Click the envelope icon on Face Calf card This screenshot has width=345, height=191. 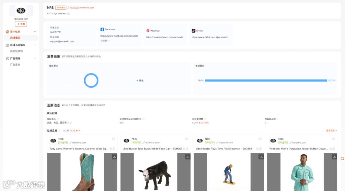pos(187,139)
